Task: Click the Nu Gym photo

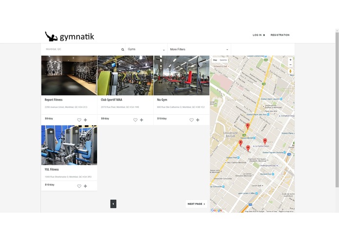Action: 181,76
